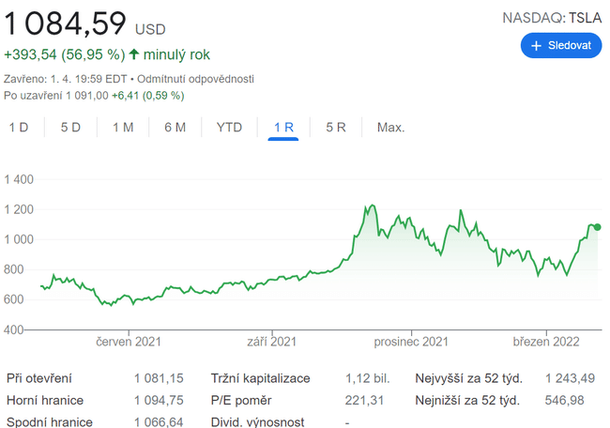The width and height of the screenshot is (610, 428).
Task: Switch to the 5 D tab
Action: pos(70,128)
